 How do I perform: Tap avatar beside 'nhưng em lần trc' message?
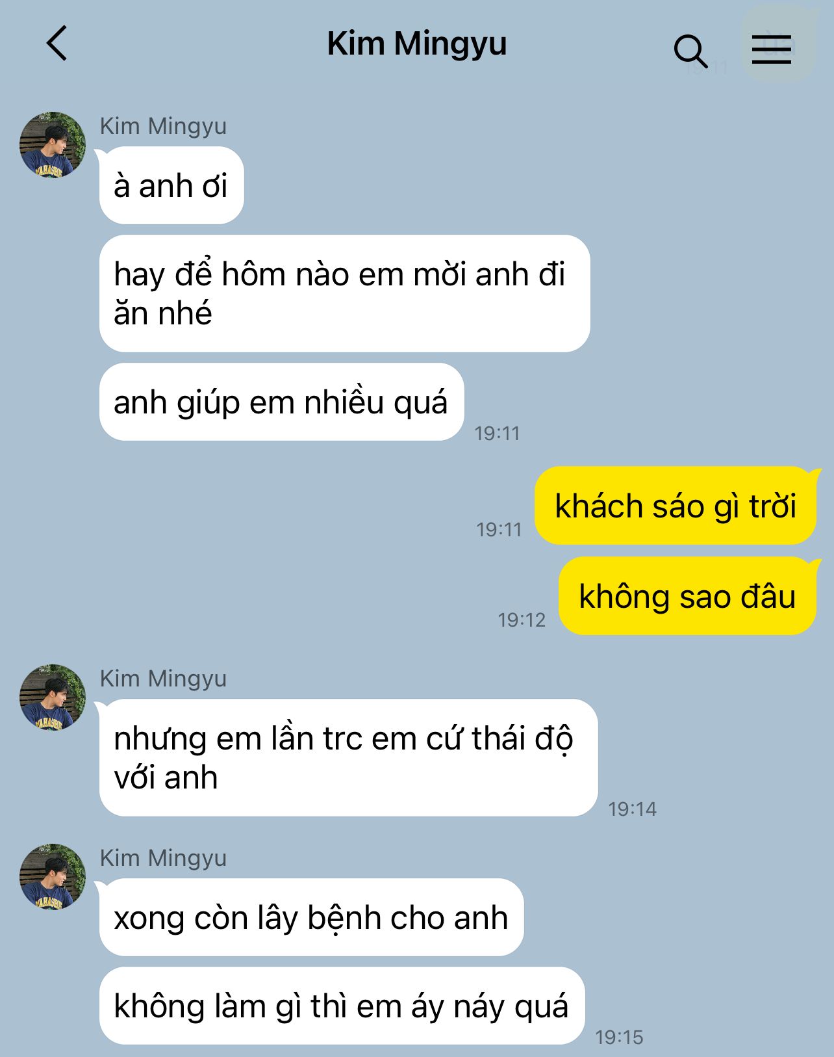[x=53, y=698]
